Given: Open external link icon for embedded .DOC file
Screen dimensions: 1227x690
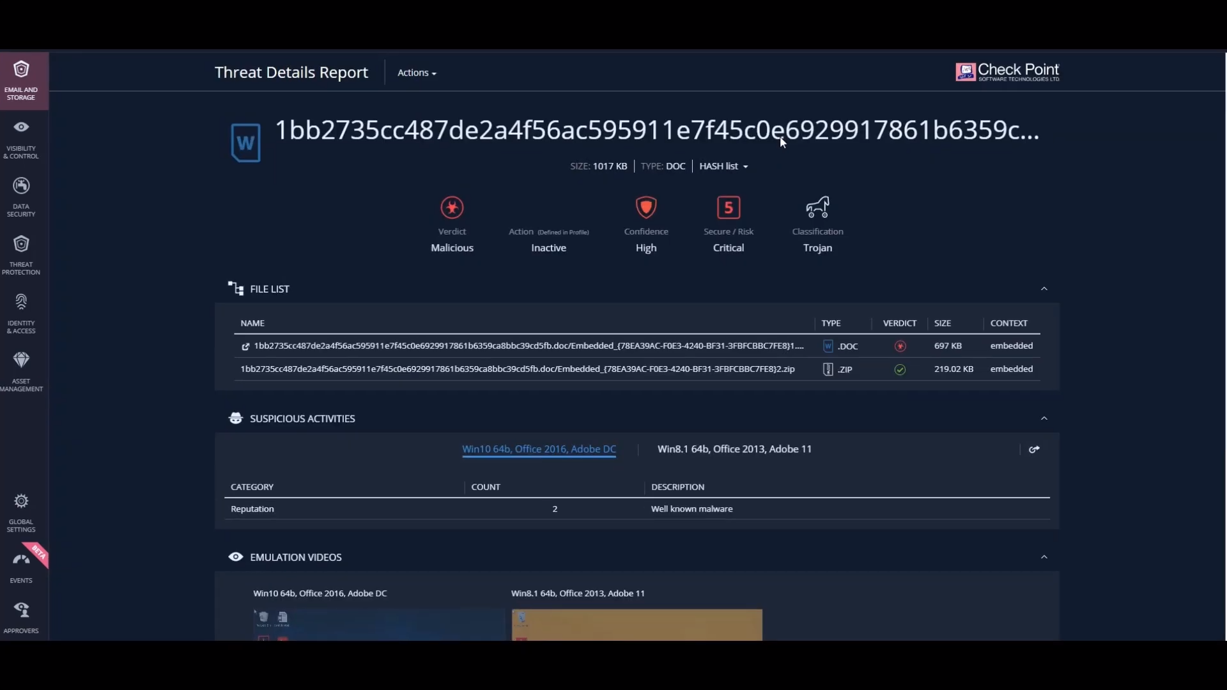Looking at the screenshot, I should click(245, 346).
